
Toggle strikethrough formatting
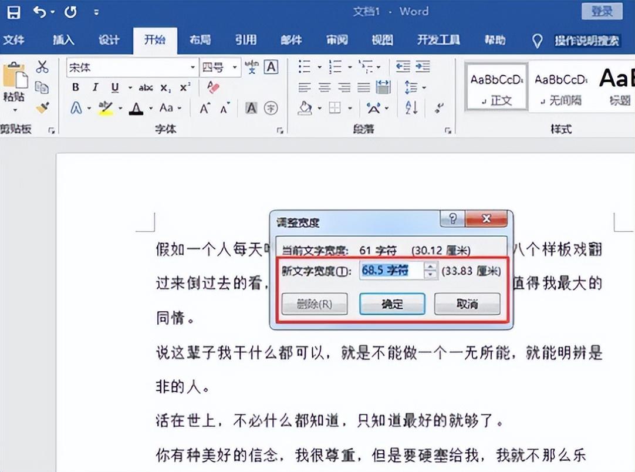click(146, 87)
